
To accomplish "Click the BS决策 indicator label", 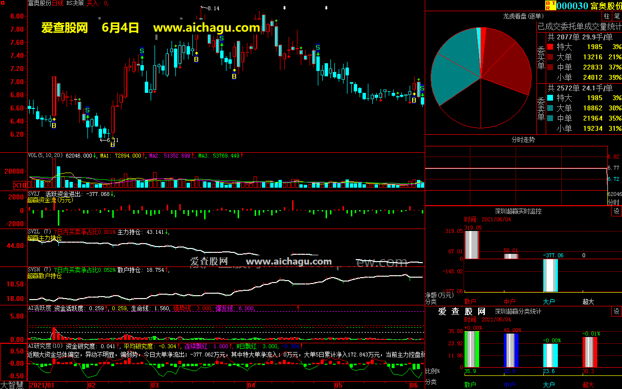I will point(75,3).
